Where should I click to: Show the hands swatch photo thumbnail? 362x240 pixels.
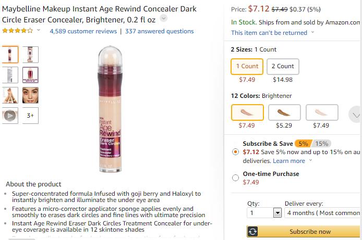(10, 95)
